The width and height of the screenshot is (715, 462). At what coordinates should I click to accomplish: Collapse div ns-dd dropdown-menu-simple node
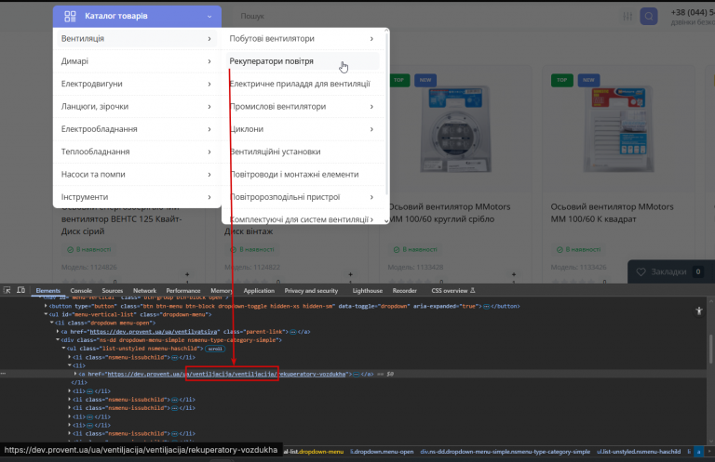tap(58, 340)
